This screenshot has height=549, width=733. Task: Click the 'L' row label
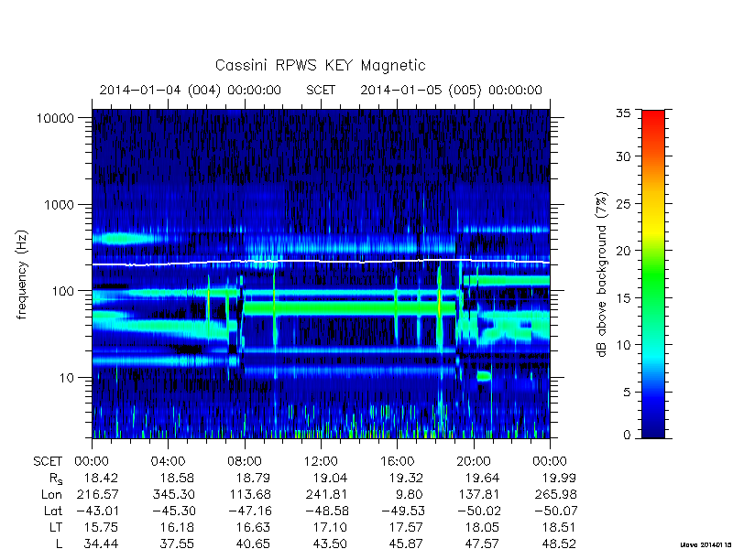59,544
